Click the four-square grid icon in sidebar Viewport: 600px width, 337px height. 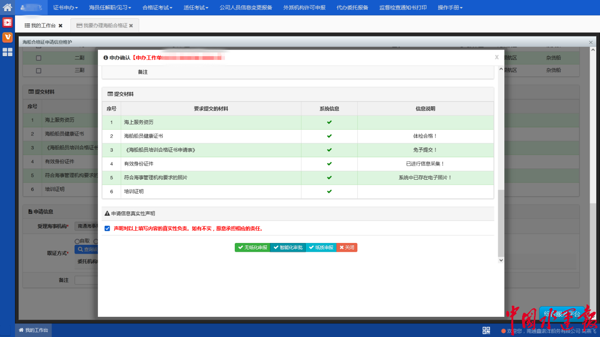click(7, 52)
